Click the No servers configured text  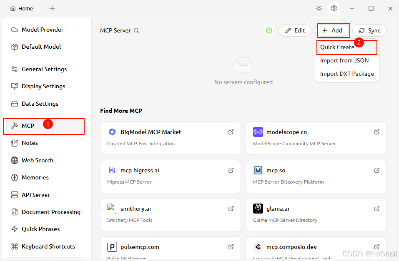pyautogui.click(x=243, y=82)
